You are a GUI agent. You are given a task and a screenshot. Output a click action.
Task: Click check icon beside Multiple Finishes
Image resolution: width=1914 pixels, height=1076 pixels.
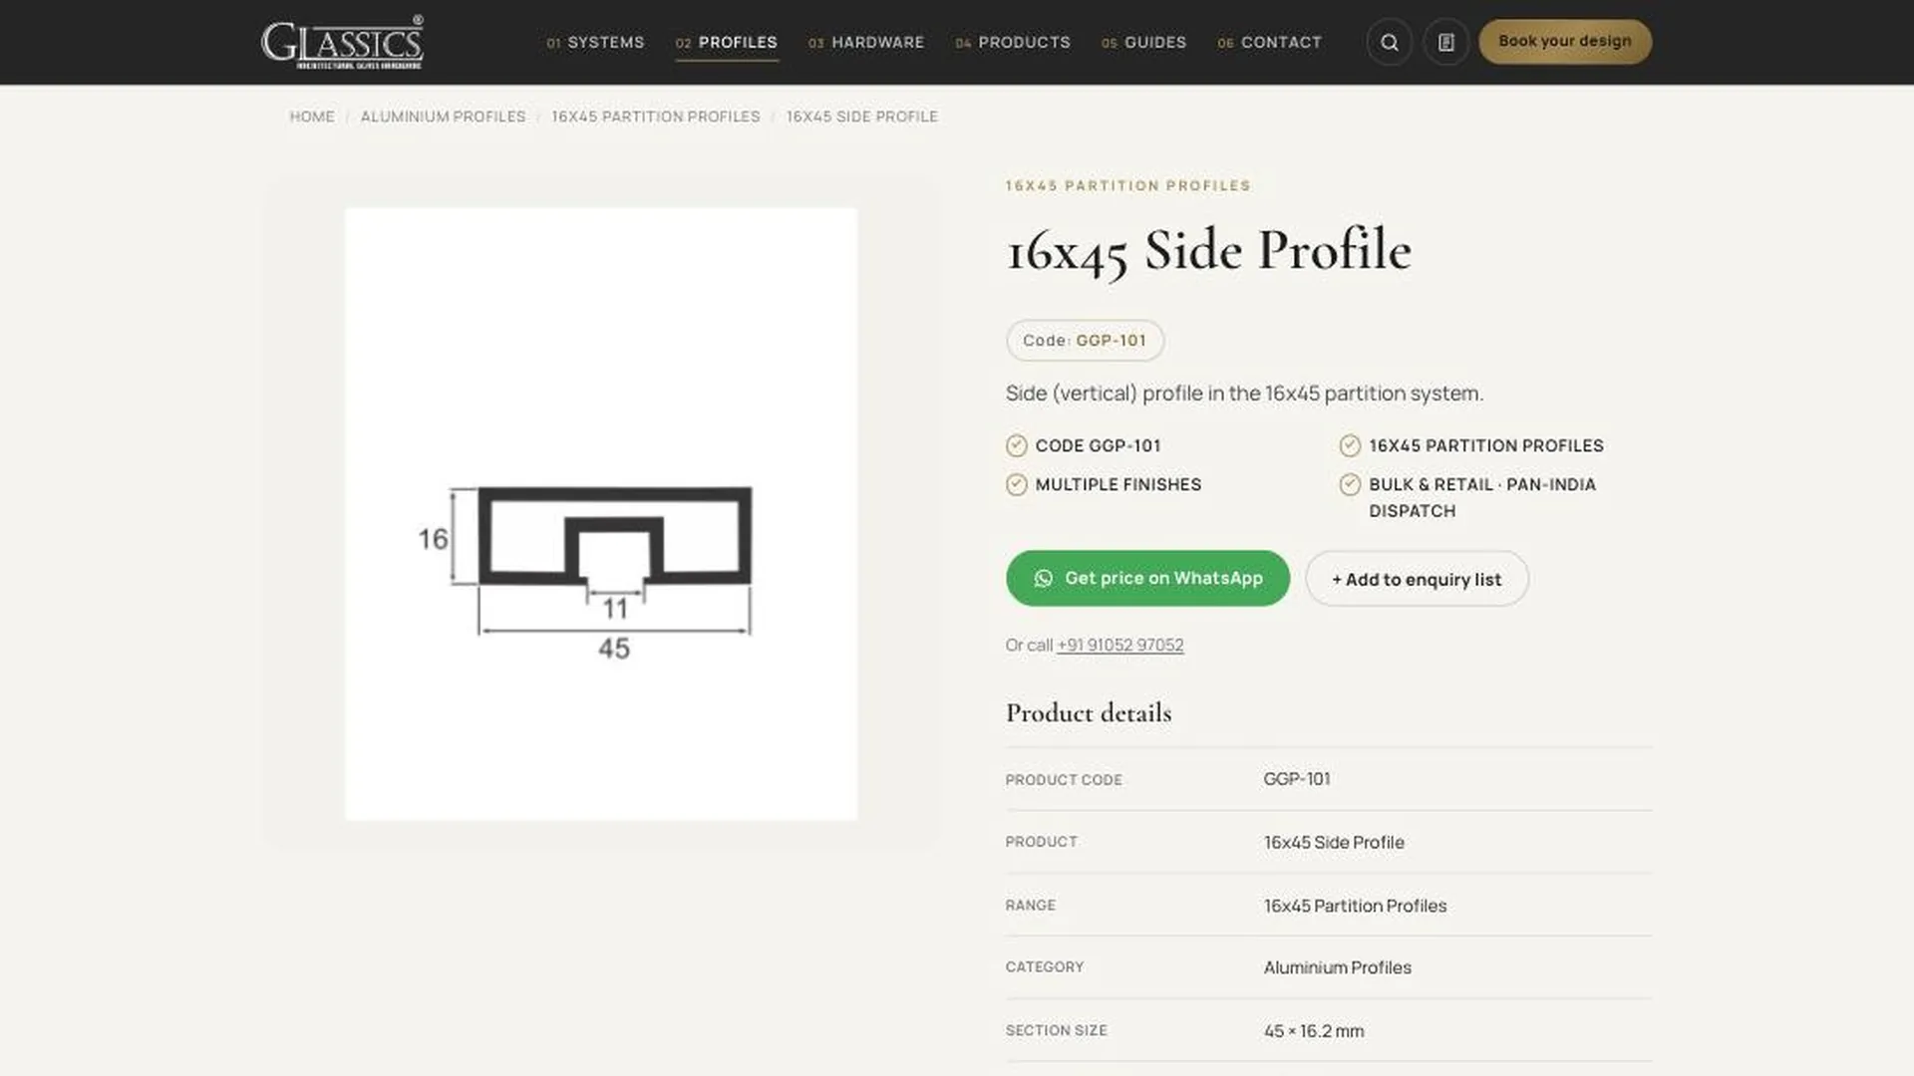[1016, 484]
